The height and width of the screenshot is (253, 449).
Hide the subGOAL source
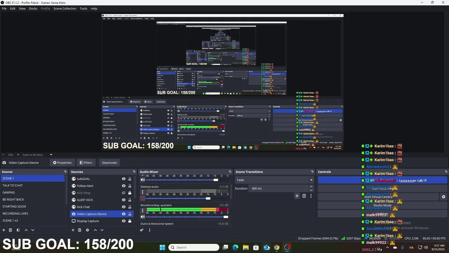(x=123, y=179)
